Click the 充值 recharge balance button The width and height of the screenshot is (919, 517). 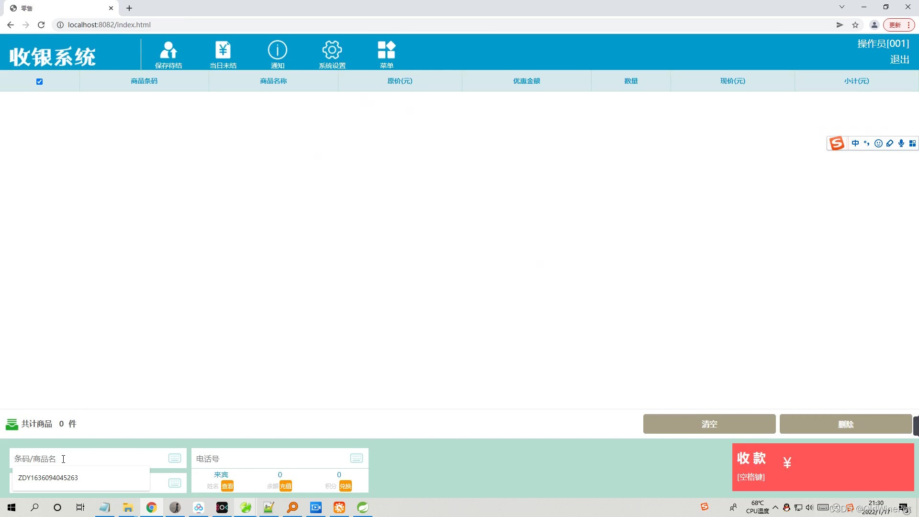click(286, 486)
